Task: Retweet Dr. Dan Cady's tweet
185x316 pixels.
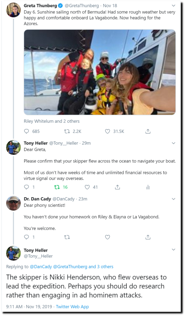Action: (67, 237)
